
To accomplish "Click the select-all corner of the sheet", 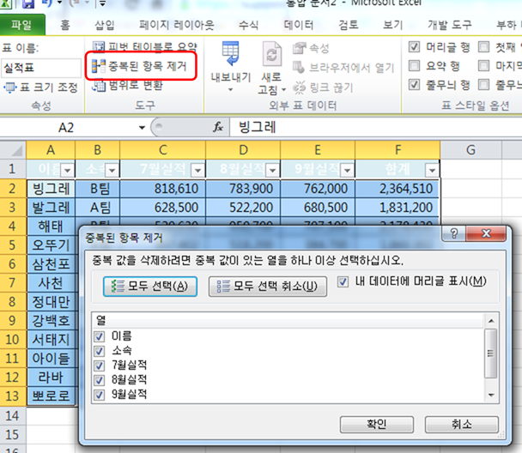I will point(14,150).
